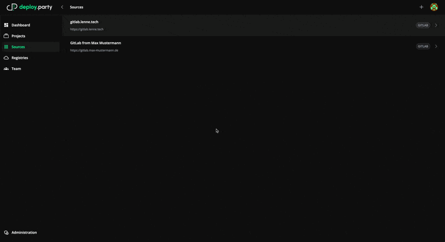Add a new source with plus icon
This screenshot has width=445, height=242.
tap(421, 7)
